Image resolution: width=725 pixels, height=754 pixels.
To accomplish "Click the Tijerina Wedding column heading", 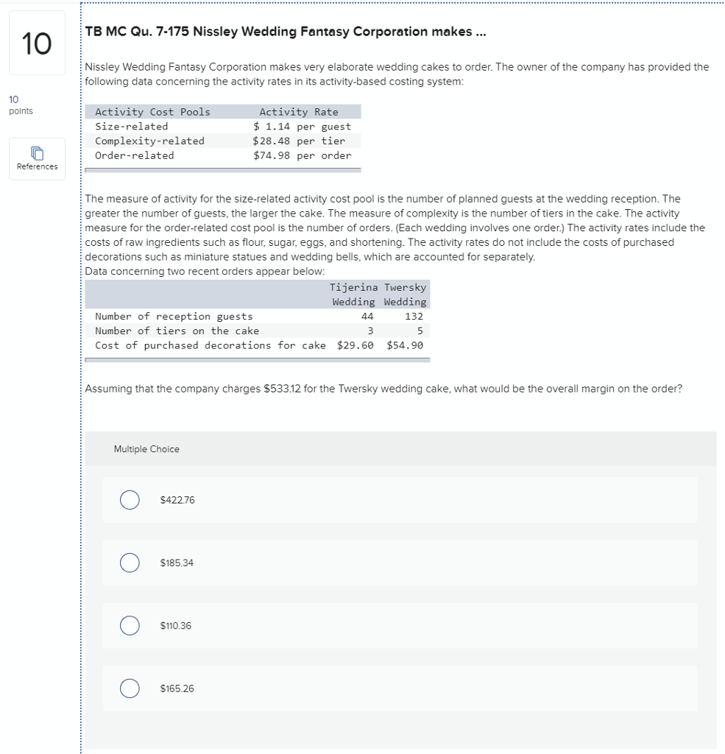I will pyautogui.click(x=354, y=295).
